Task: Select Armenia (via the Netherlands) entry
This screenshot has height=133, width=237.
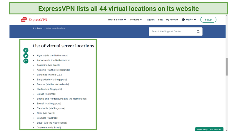Action: pyautogui.click(x=53, y=70)
